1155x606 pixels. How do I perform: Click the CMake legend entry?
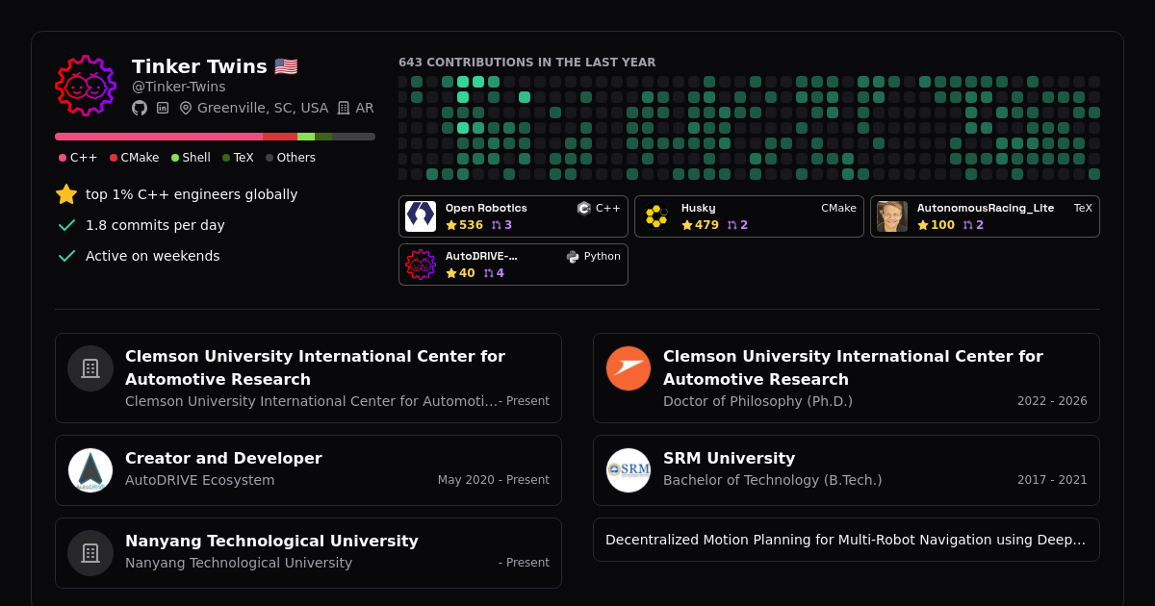[135, 158]
